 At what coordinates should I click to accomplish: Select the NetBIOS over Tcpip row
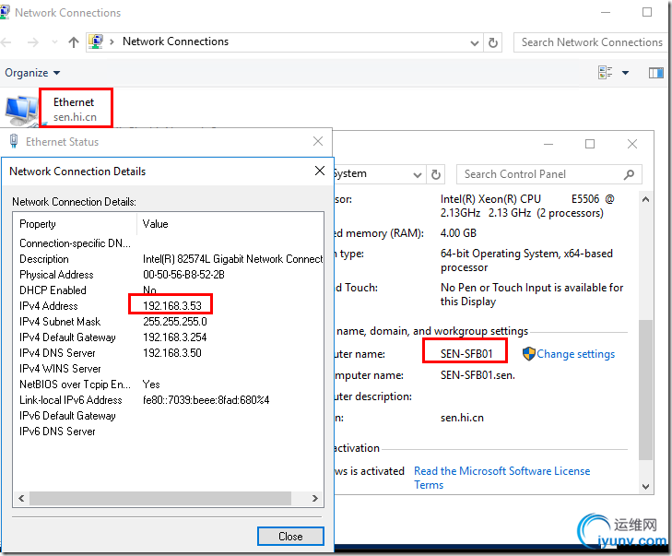(169, 384)
